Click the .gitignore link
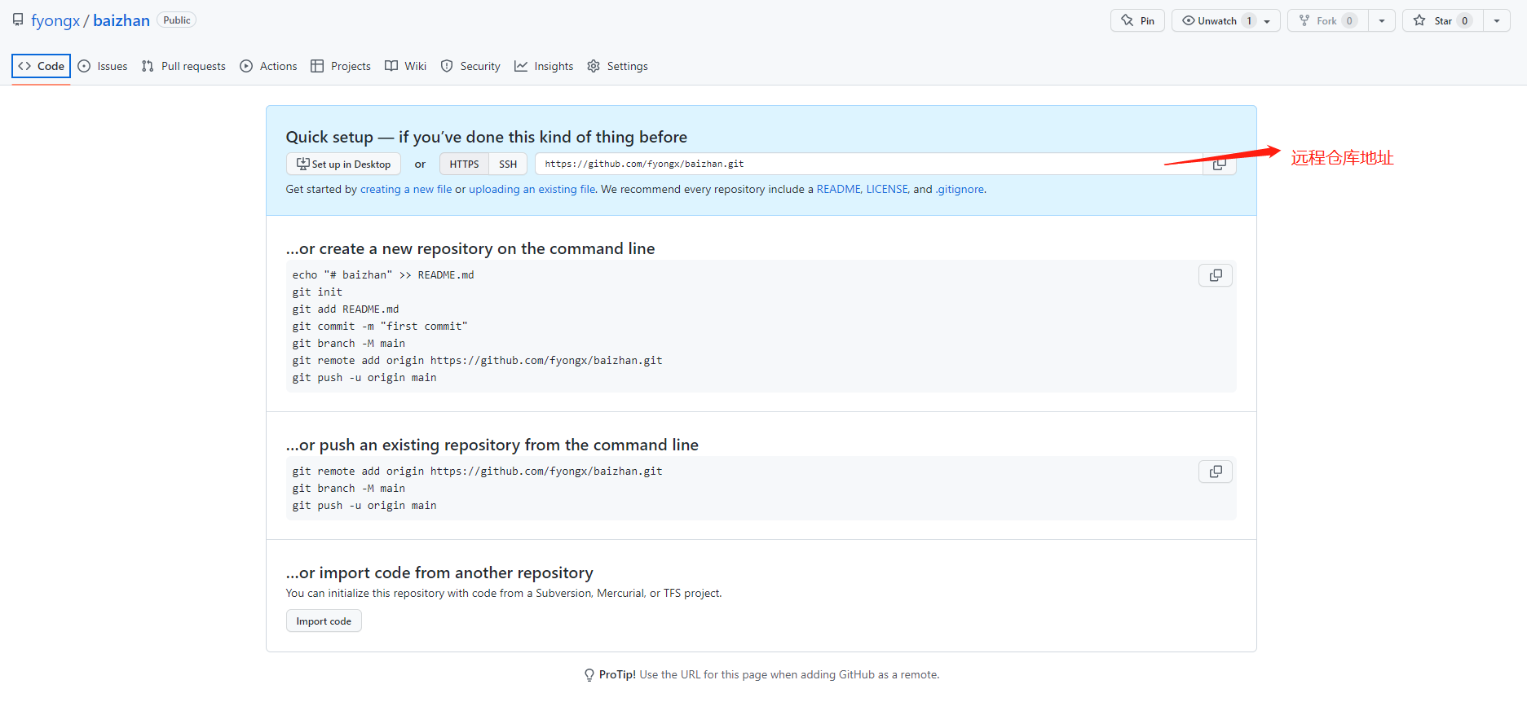This screenshot has height=702, width=1527. 960,189
